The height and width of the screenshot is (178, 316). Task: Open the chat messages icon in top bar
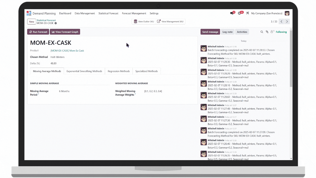click(232, 13)
